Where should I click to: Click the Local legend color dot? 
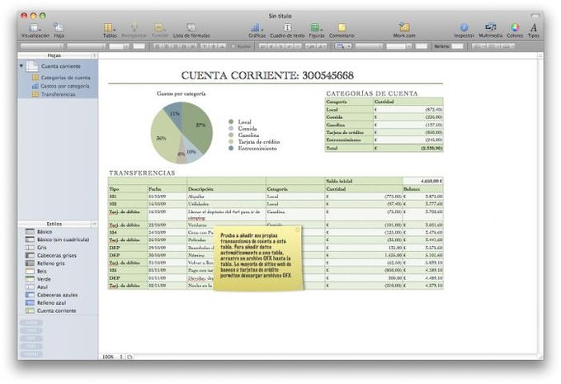(231, 121)
